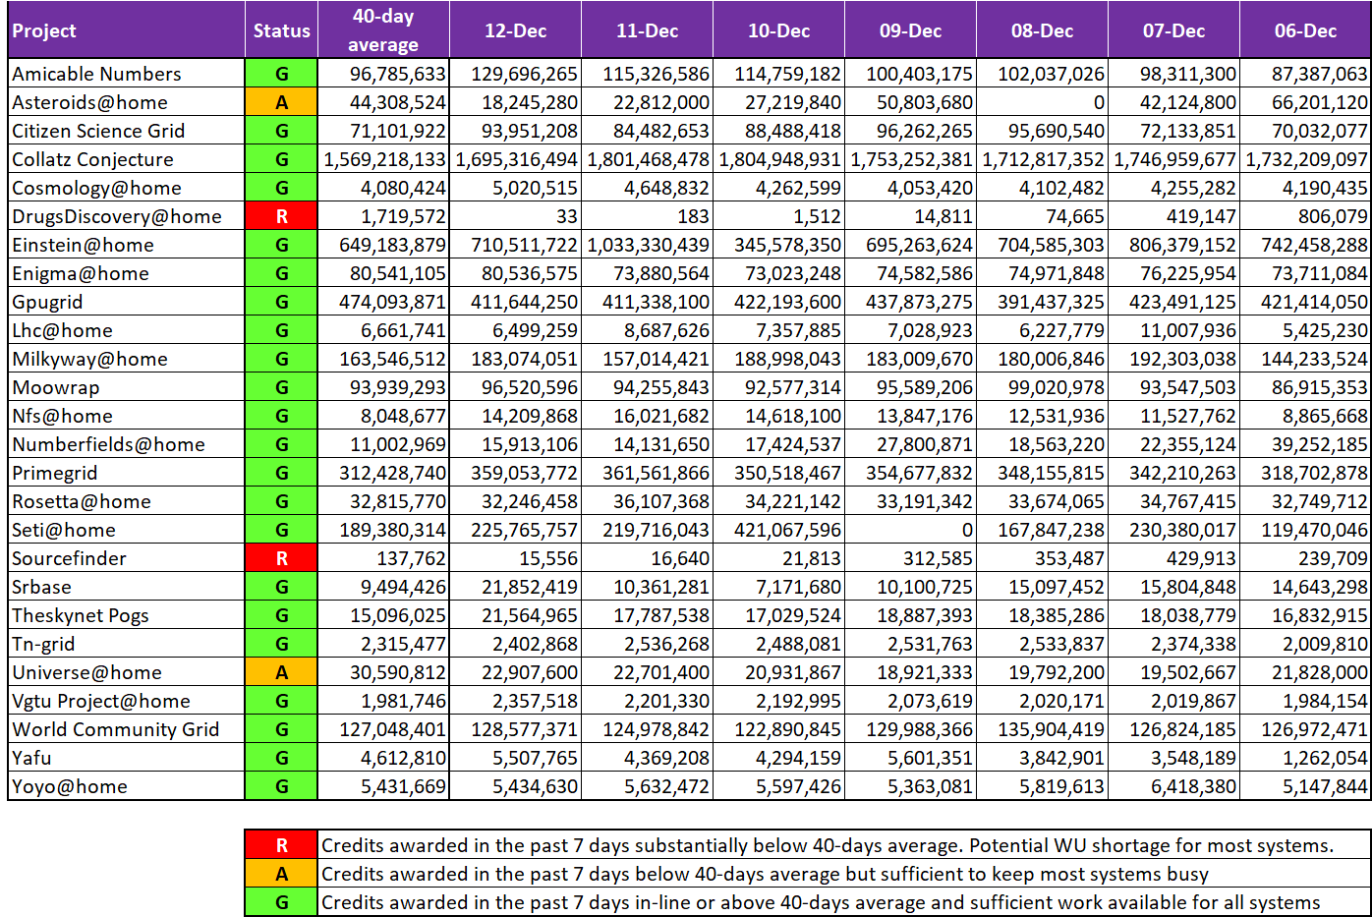
Task: Click the 11-Dec column header
Action: point(647,30)
